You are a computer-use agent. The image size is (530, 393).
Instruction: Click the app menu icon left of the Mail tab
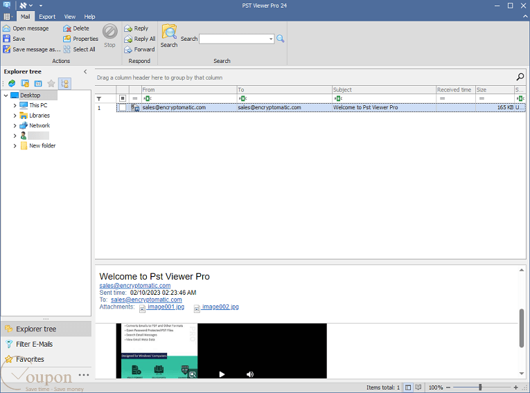pyautogui.click(x=8, y=17)
